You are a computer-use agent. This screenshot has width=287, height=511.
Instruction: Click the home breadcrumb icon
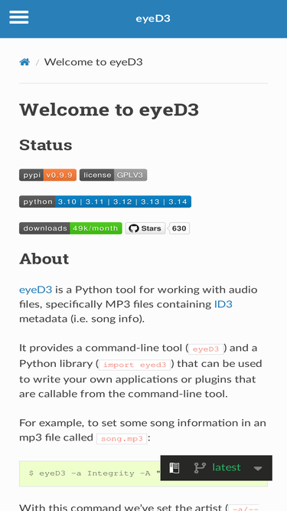[24, 62]
